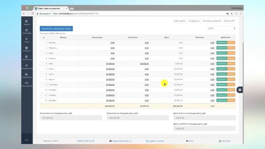Click the total accrued 280,000.00 cell
This screenshot has width=265, height=149.
[x=97, y=106]
